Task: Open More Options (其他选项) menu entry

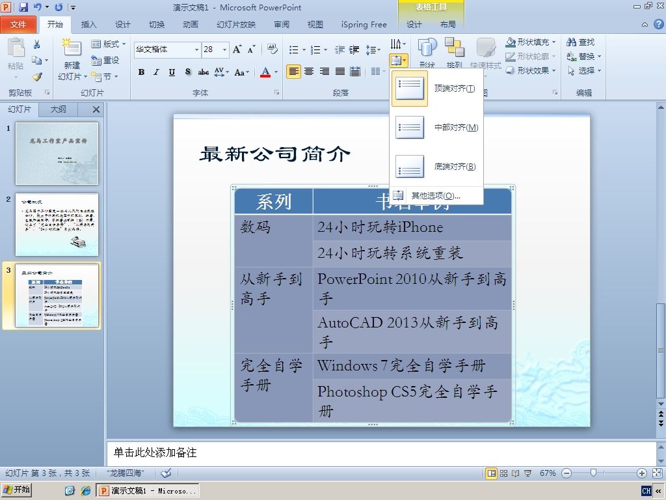Action: 436,195
